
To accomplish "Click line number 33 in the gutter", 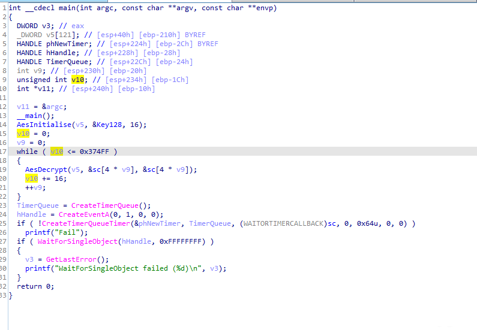I will (3, 295).
